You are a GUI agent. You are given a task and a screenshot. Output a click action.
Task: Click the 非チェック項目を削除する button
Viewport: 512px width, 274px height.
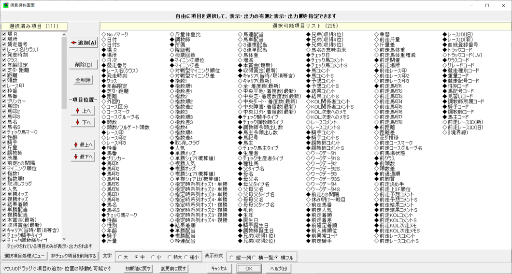[x=73, y=256]
